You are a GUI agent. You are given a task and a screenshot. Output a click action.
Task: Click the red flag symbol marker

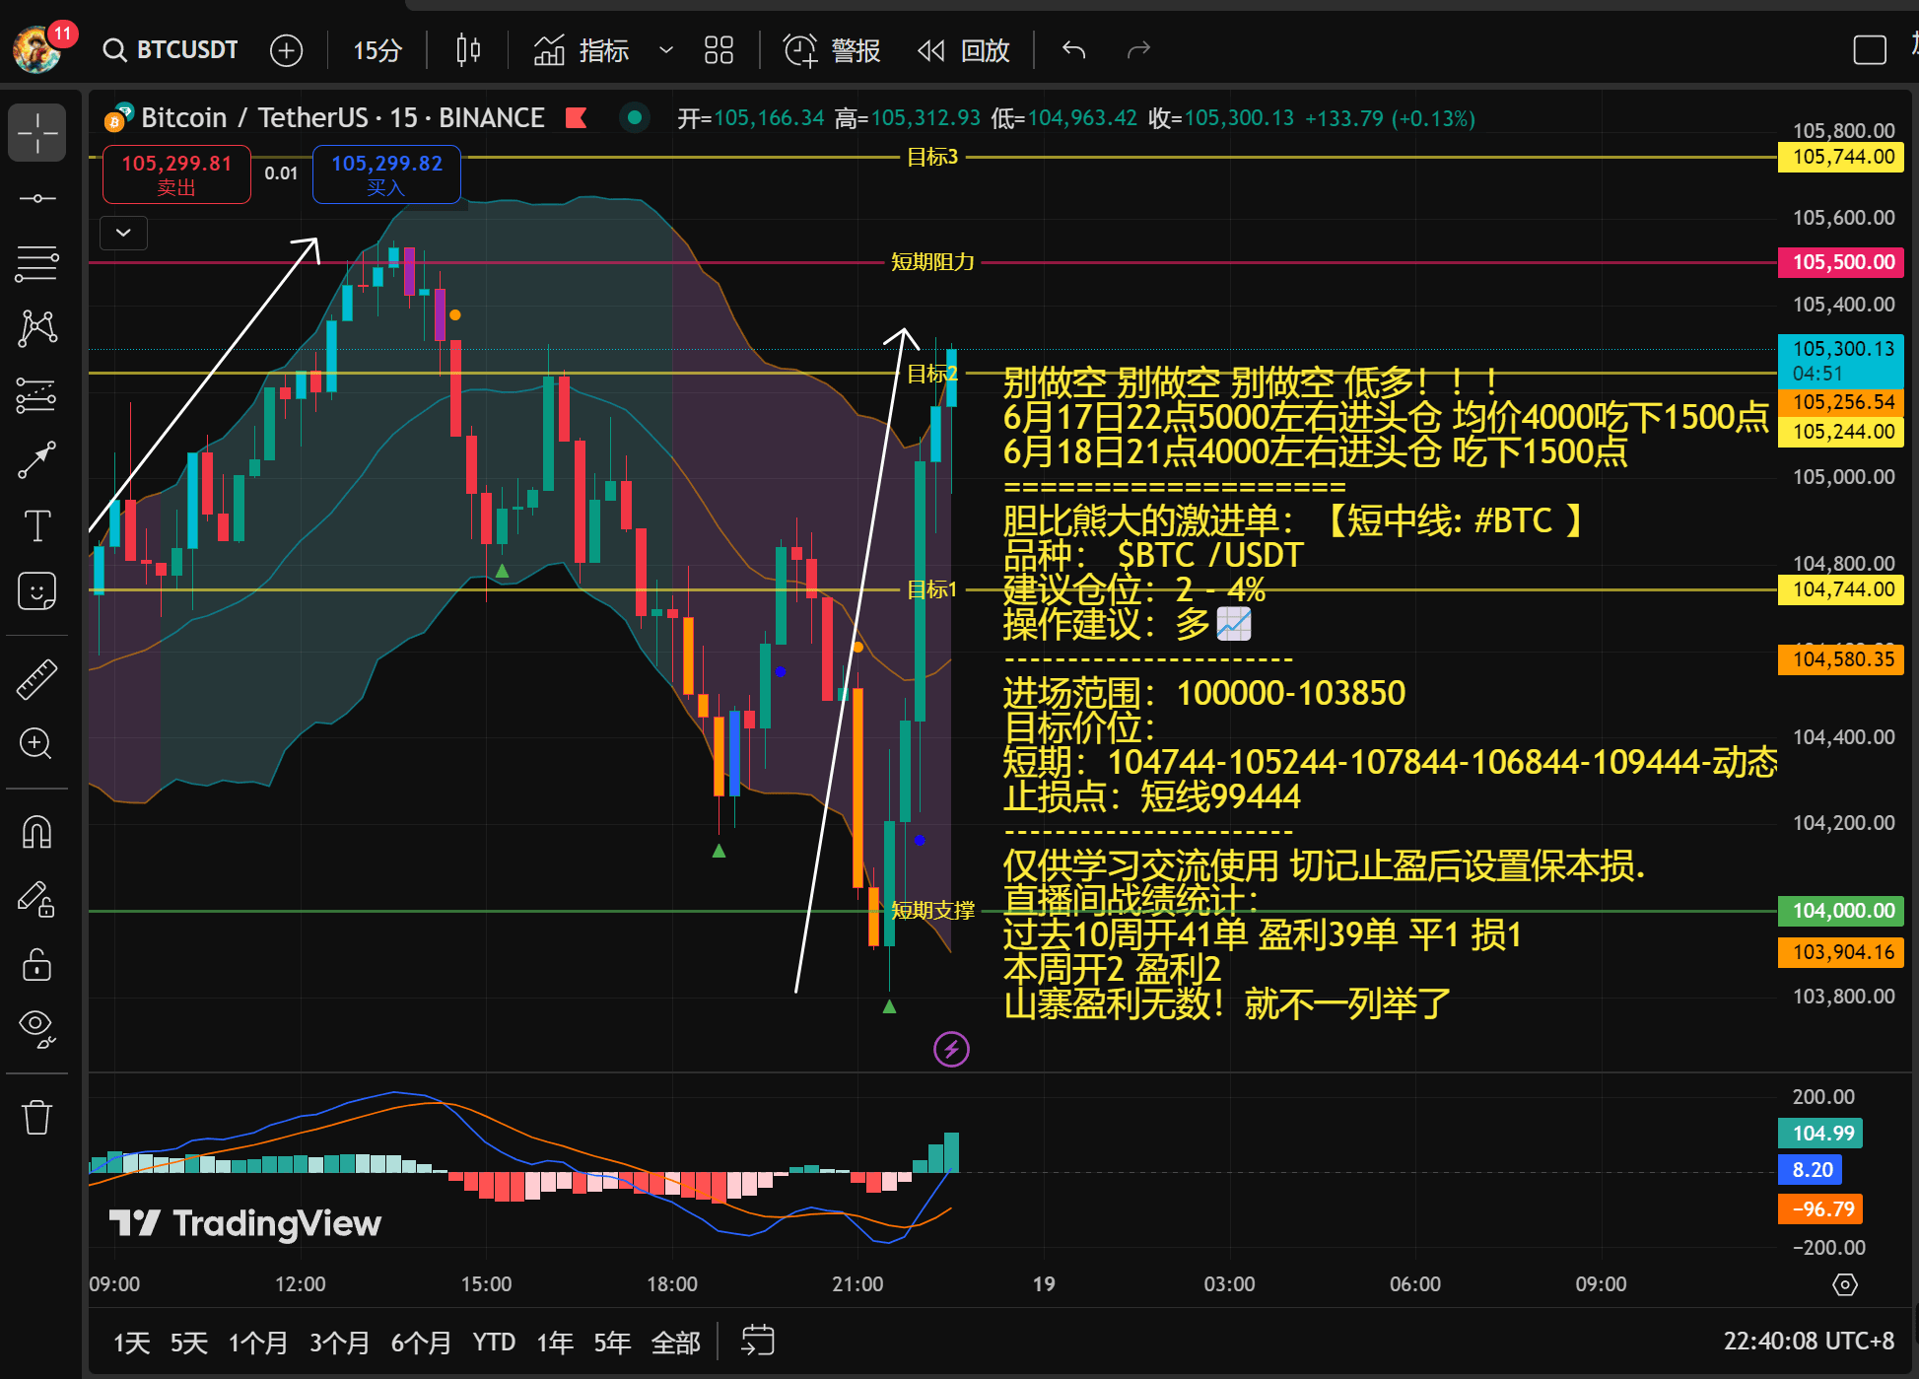[577, 118]
